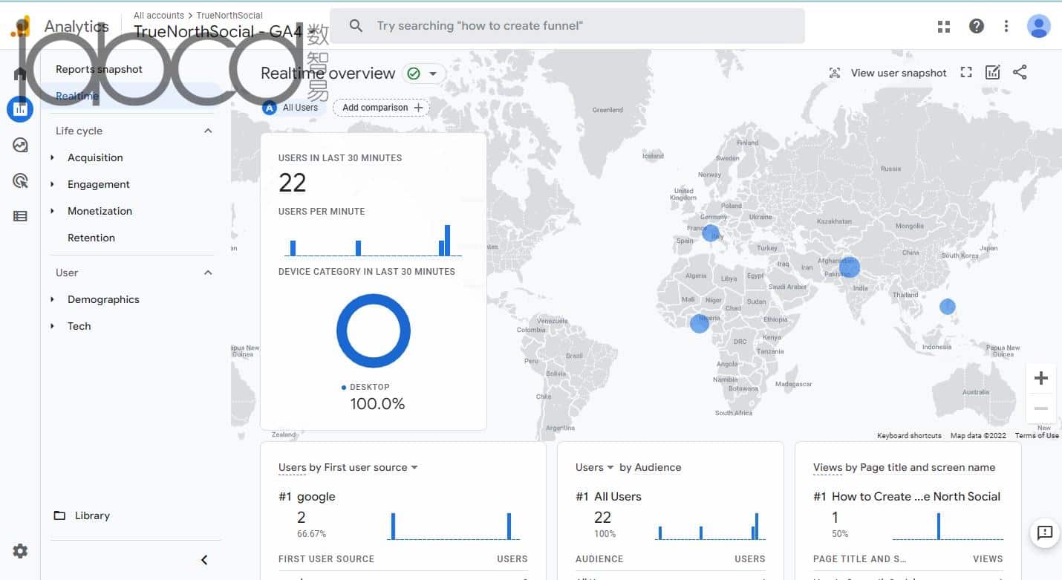Viewport: 1062px width, 580px height.
Task: Expand the Monetization reports
Action: [52, 211]
